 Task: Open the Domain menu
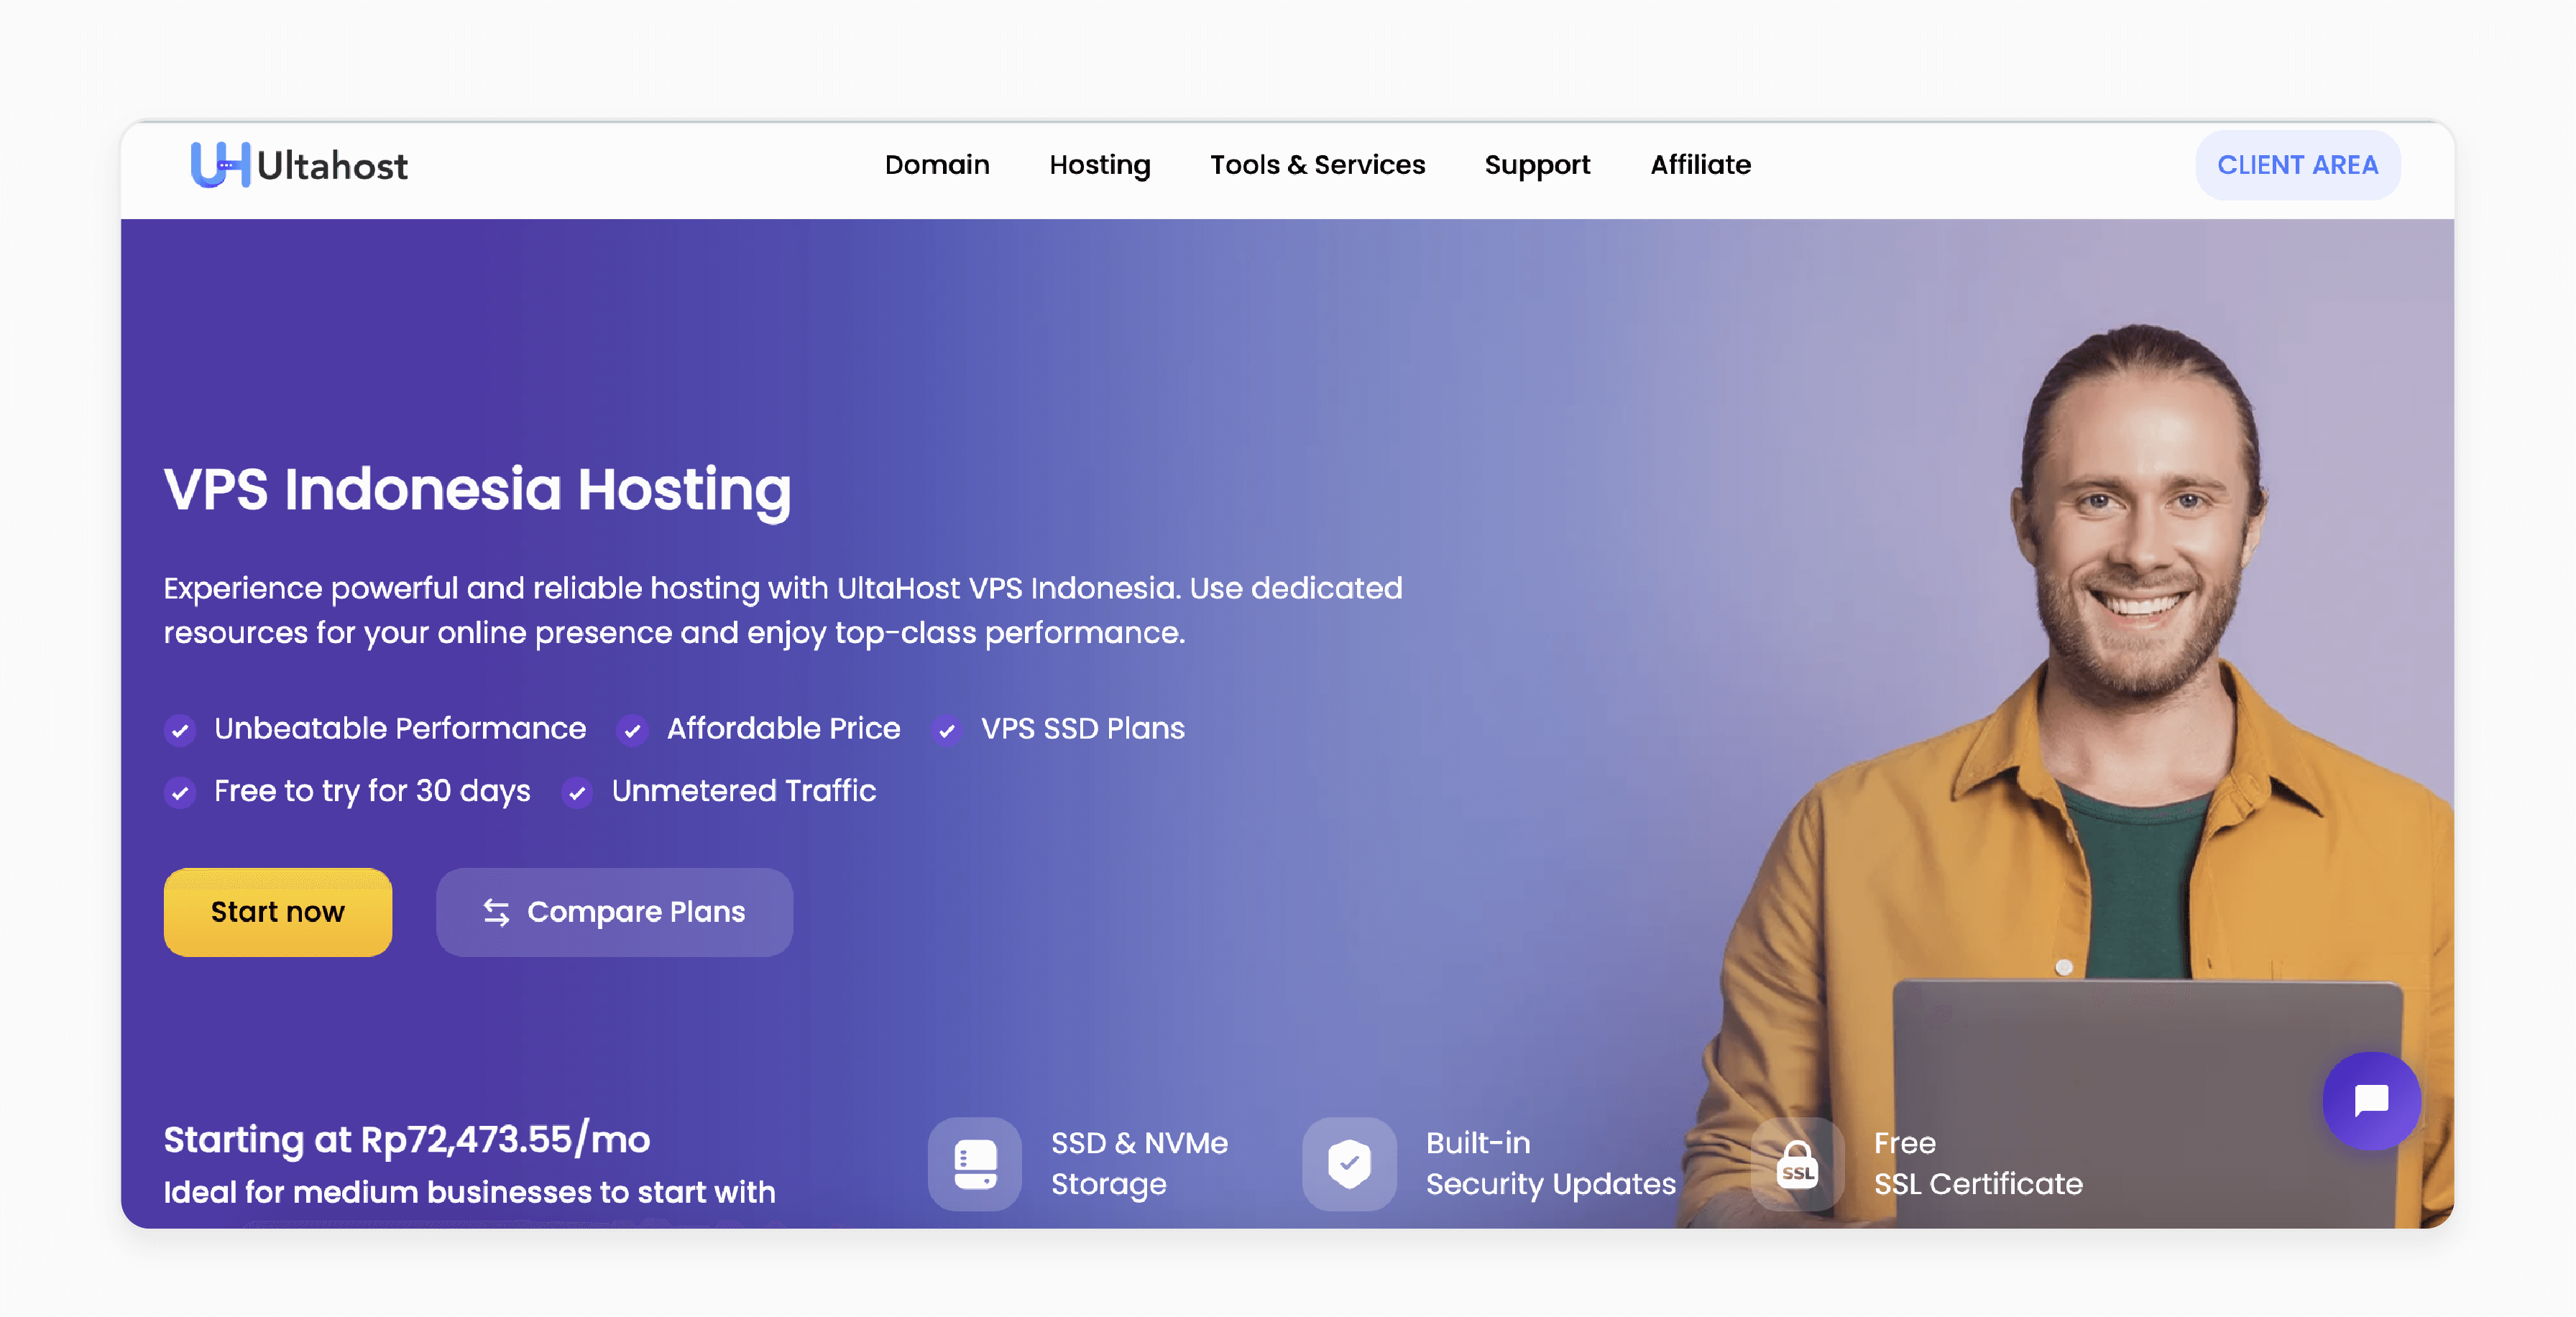[x=936, y=165]
